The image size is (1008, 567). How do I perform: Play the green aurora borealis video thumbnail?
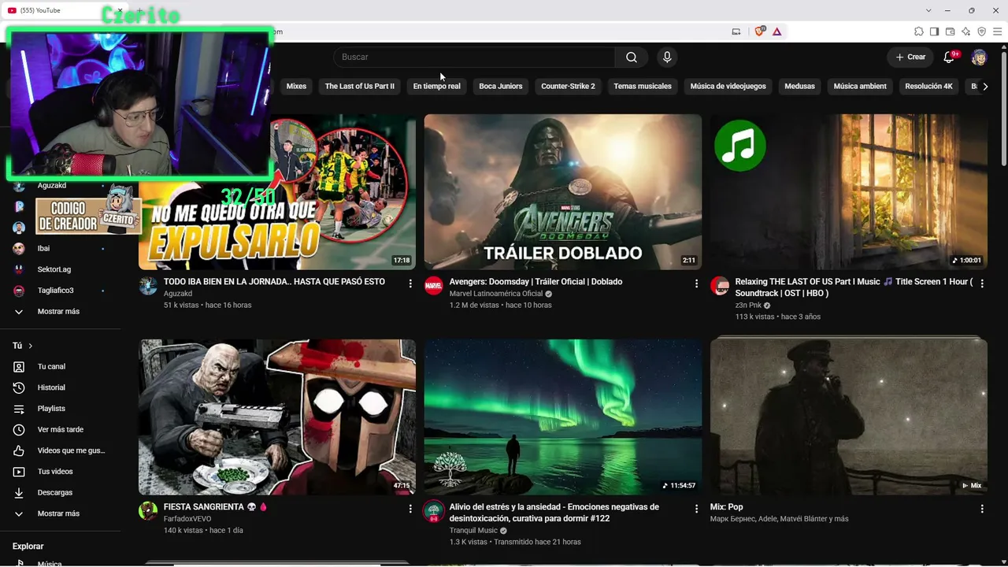[563, 417]
